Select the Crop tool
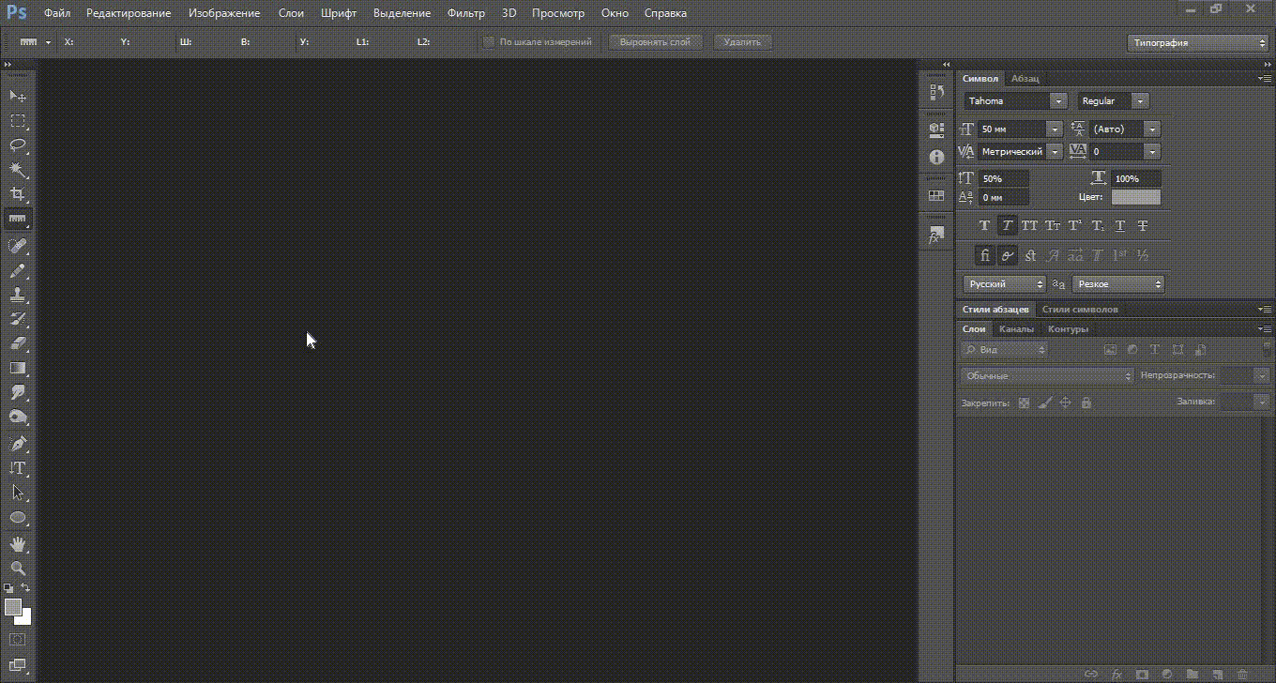The width and height of the screenshot is (1276, 683). click(x=18, y=194)
